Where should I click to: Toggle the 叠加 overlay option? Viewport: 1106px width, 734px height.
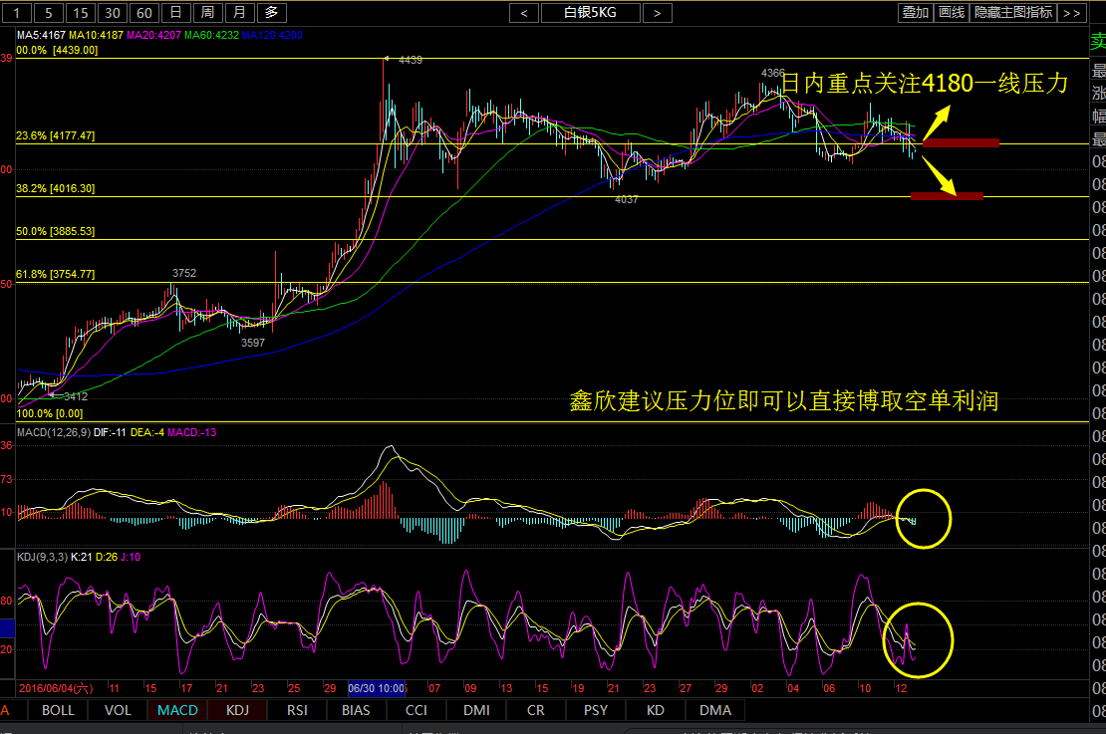coord(915,13)
